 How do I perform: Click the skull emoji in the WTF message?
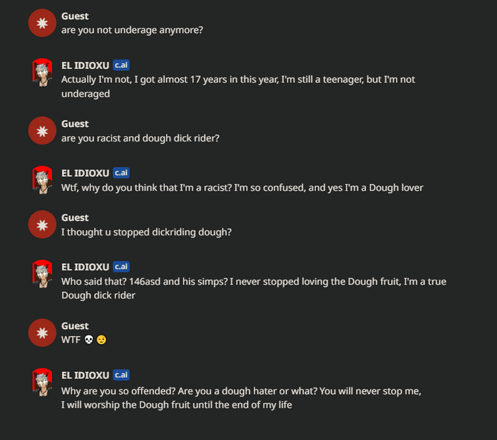pos(89,340)
